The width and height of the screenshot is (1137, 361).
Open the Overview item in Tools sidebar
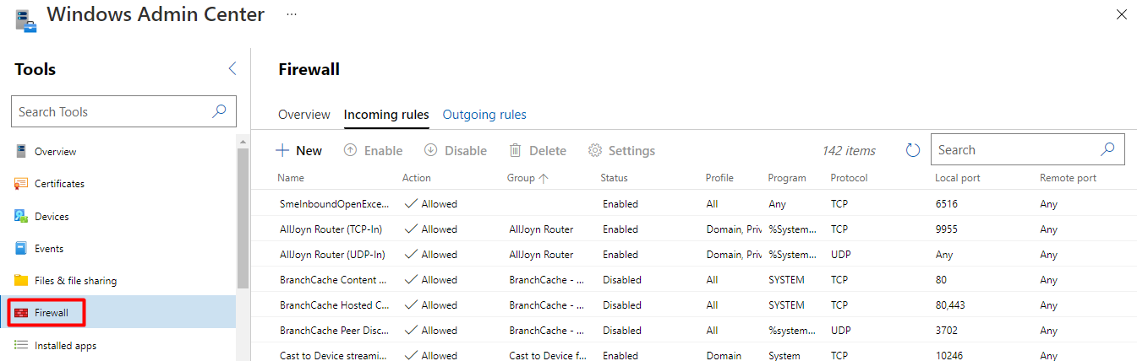pos(55,152)
